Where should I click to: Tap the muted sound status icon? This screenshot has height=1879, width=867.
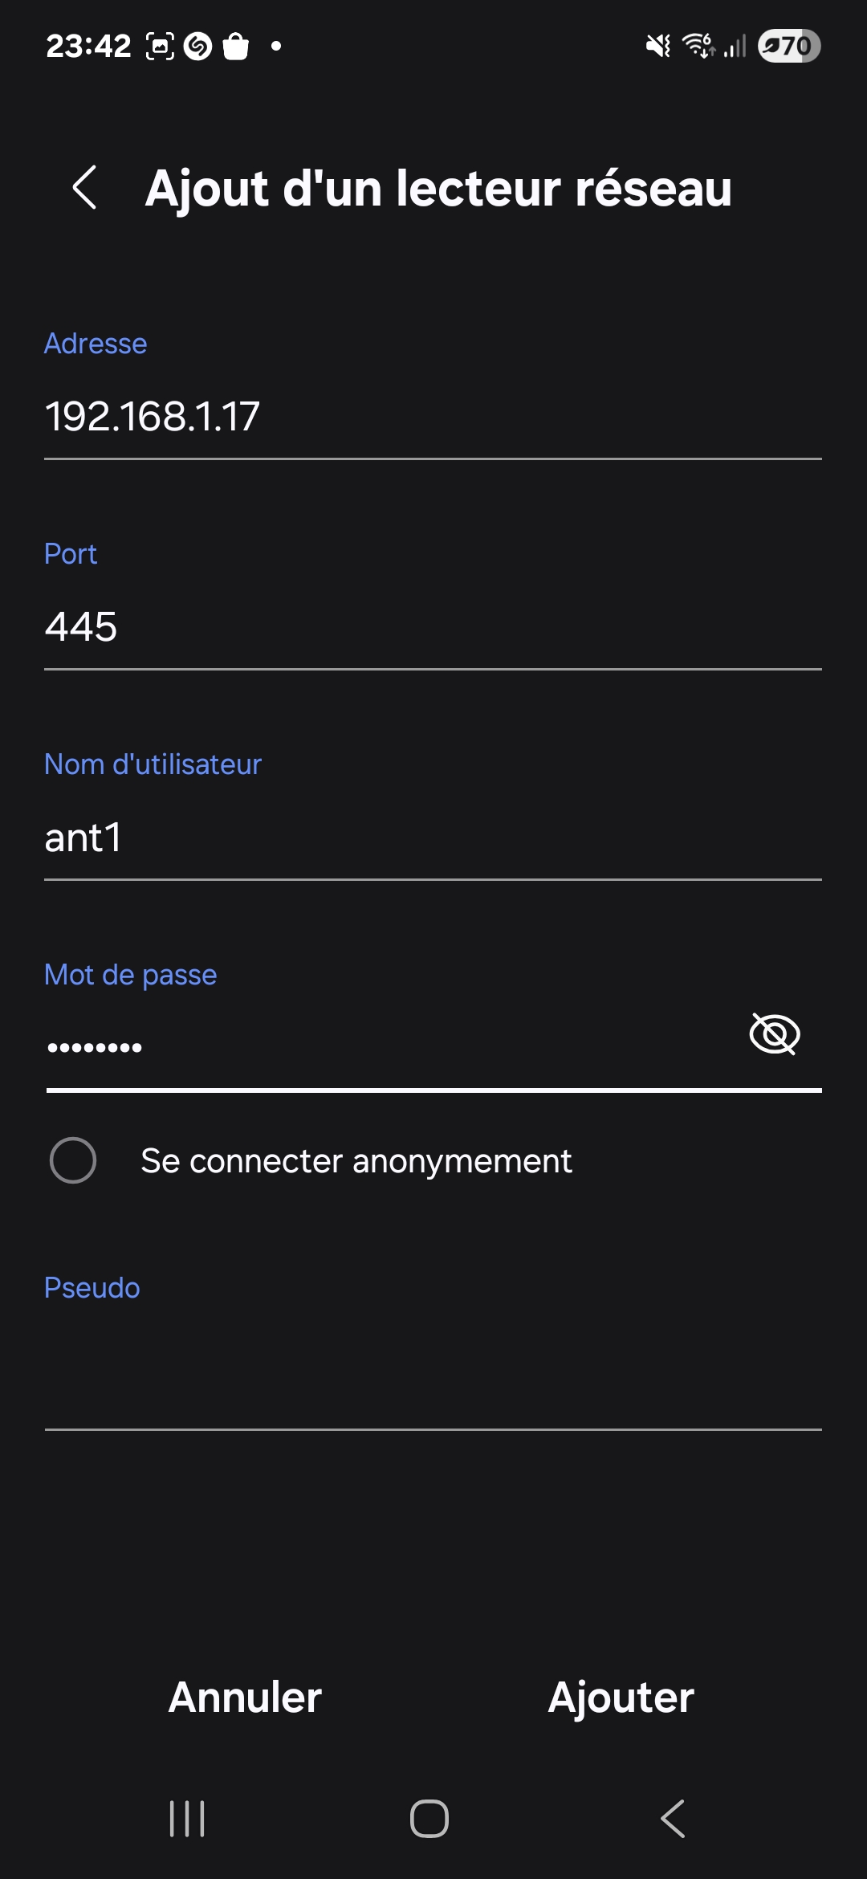point(658,46)
